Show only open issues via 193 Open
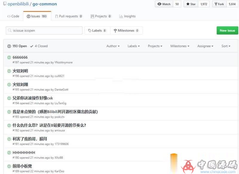The image size is (239, 174). (17, 46)
